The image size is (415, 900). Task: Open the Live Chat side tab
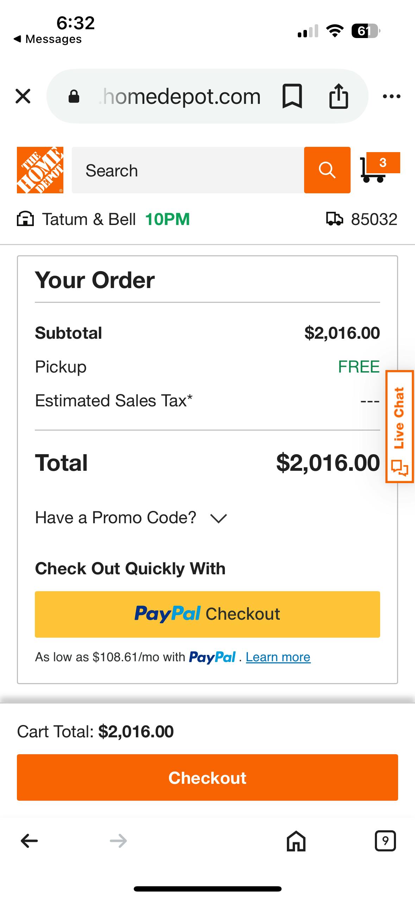400,426
